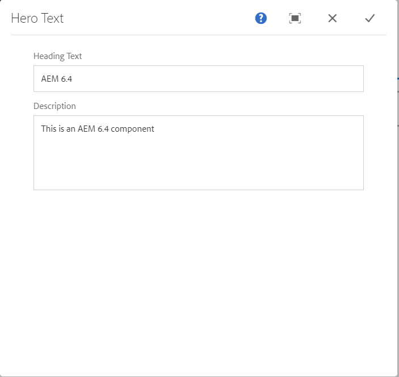Click the word "Text" in the dialog title
Screen dimensions: 399x377
coord(52,18)
